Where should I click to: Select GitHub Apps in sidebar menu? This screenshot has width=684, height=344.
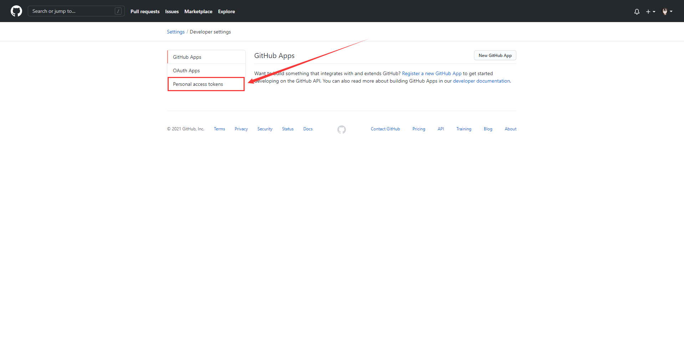click(x=206, y=57)
